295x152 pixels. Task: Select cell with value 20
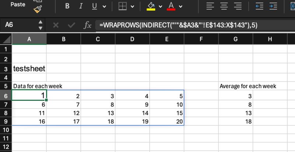[167, 121]
